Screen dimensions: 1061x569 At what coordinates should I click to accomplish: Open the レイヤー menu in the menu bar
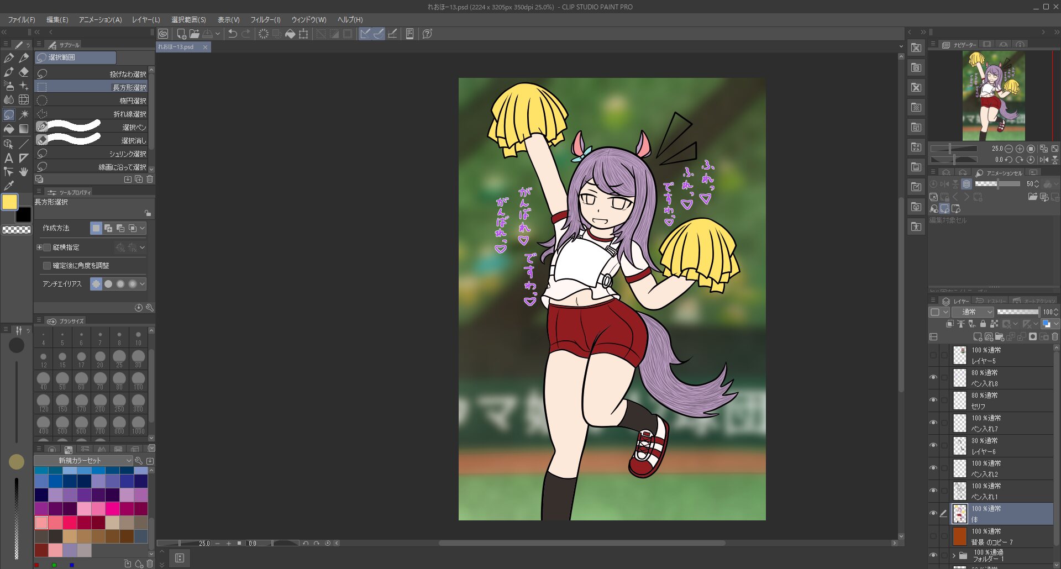[x=146, y=19]
